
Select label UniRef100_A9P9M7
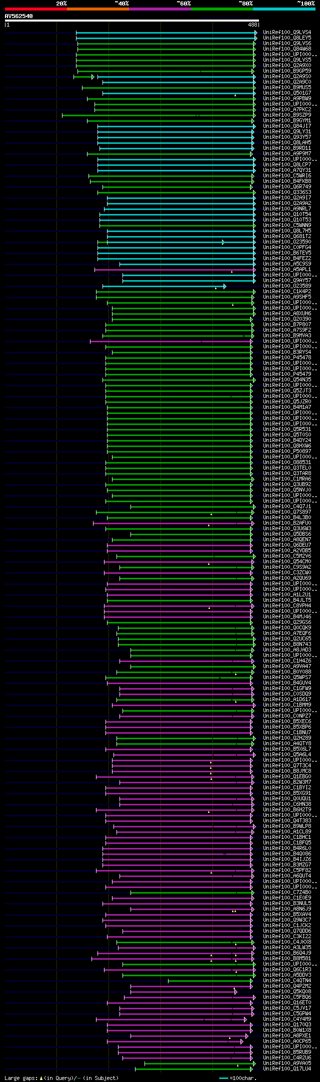(287, 154)
